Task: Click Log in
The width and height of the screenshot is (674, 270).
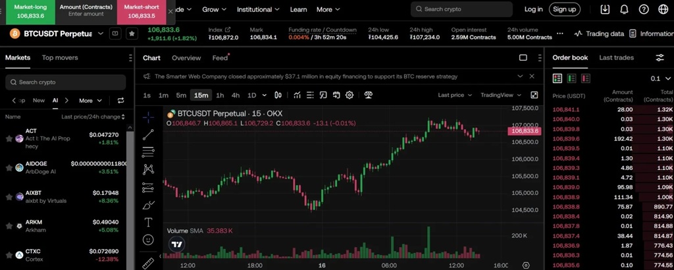Action: pyautogui.click(x=533, y=9)
